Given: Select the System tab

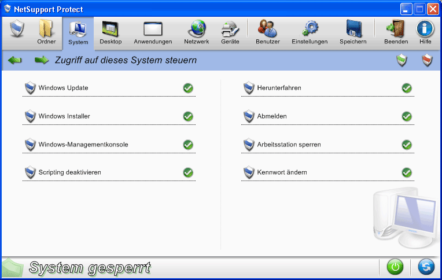Looking at the screenshot, I should [78, 34].
